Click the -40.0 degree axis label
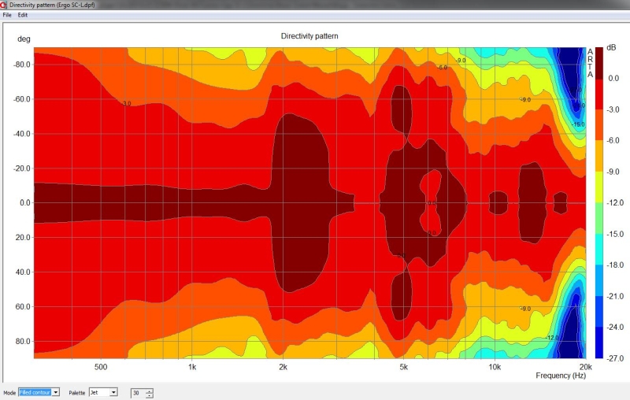630x400 pixels. click(x=22, y=134)
